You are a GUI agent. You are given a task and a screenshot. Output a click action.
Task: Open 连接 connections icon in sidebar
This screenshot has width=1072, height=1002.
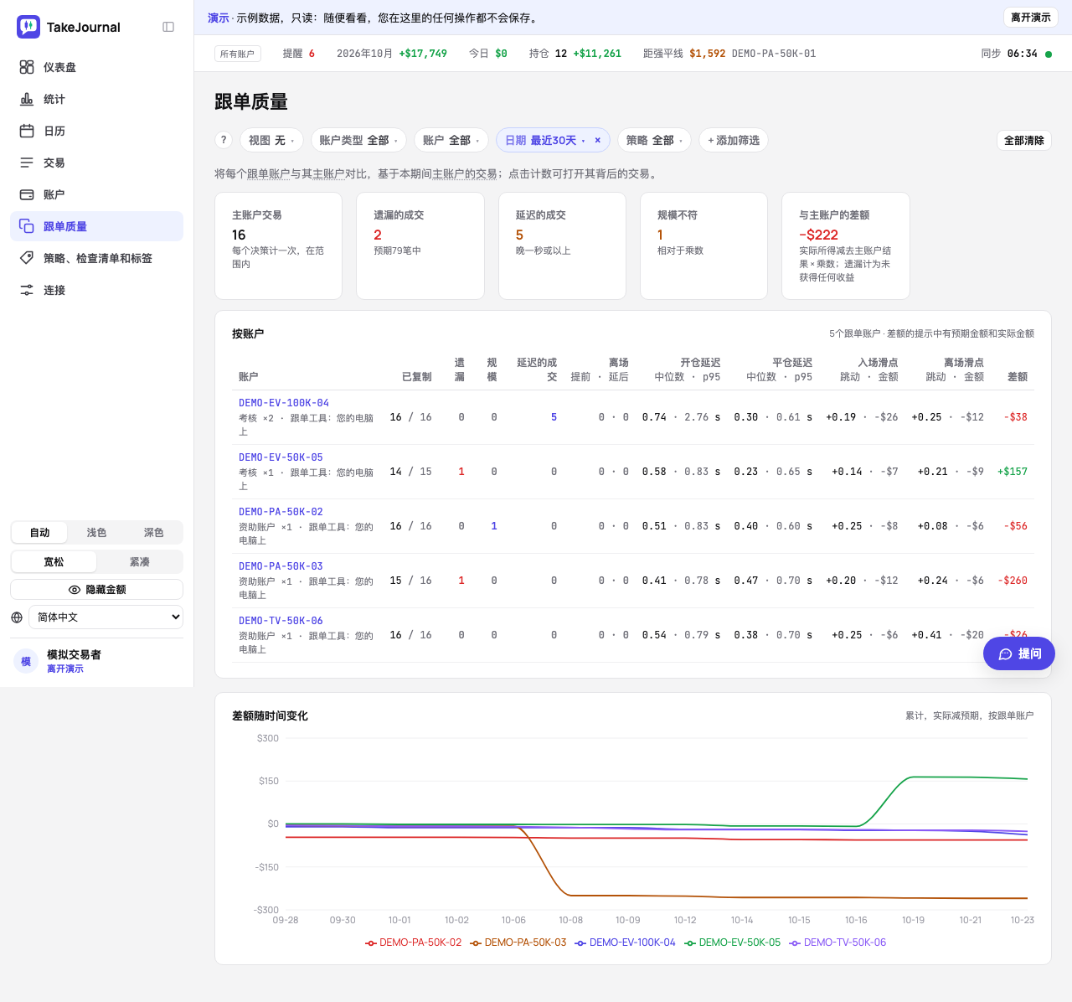coord(27,290)
